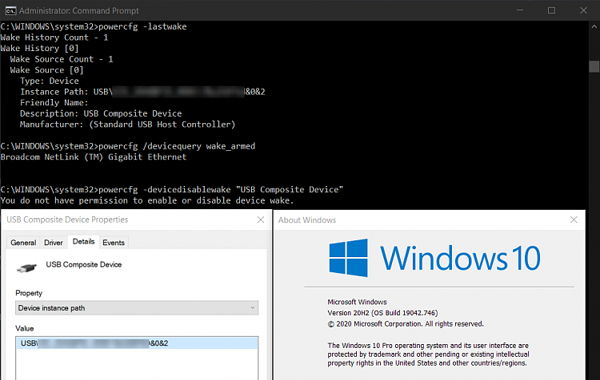
Task: Open the Events tab
Action: [x=114, y=243]
